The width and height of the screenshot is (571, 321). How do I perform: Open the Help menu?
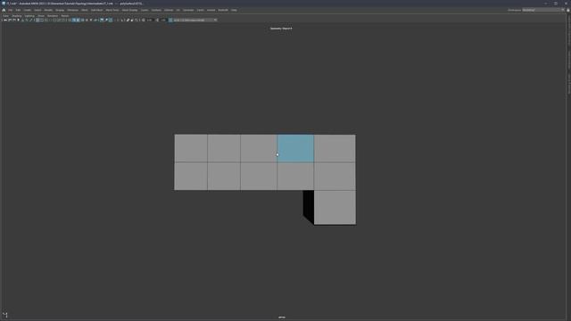click(x=234, y=10)
